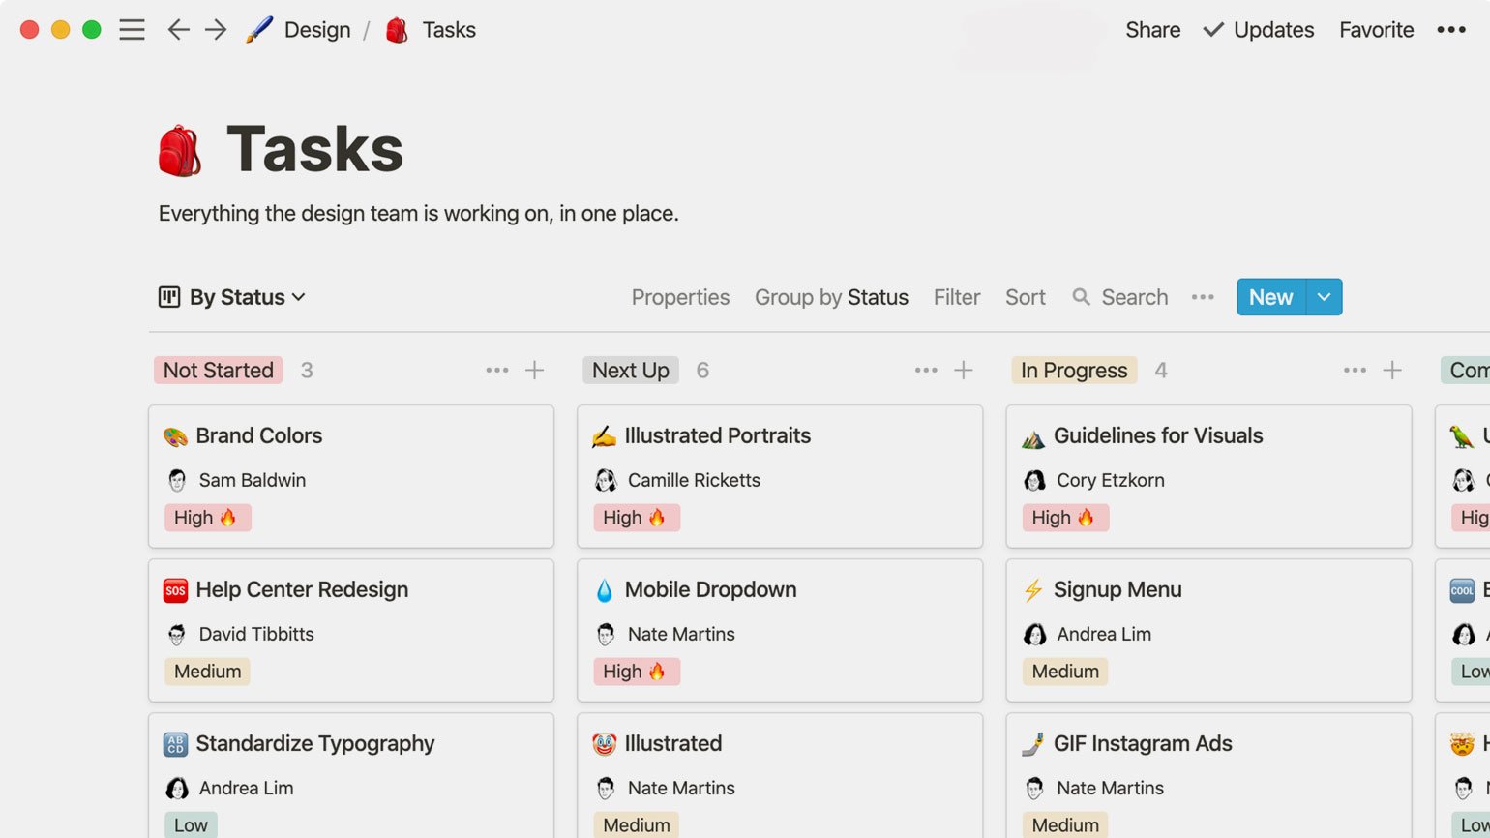Click the Low tag on Standardize Typography

pos(191,824)
